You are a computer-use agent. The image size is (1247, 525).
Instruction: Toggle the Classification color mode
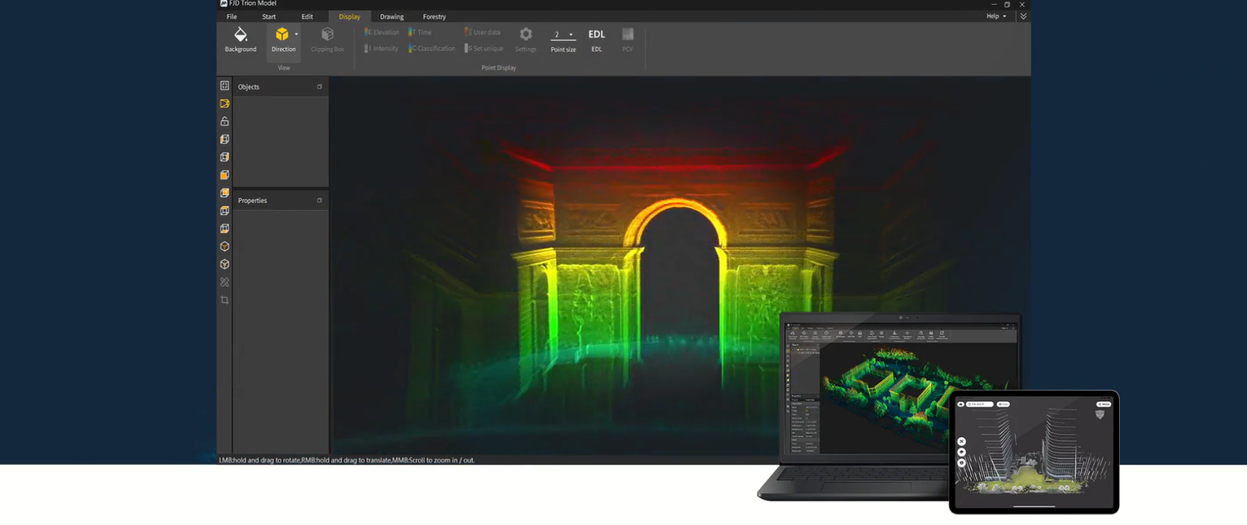[432, 48]
